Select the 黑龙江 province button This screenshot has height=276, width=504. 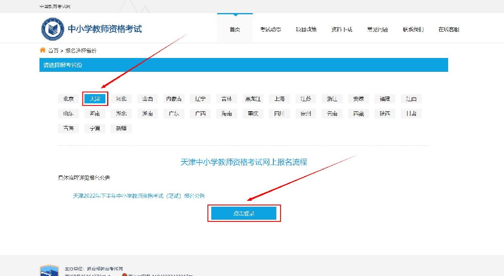point(253,99)
